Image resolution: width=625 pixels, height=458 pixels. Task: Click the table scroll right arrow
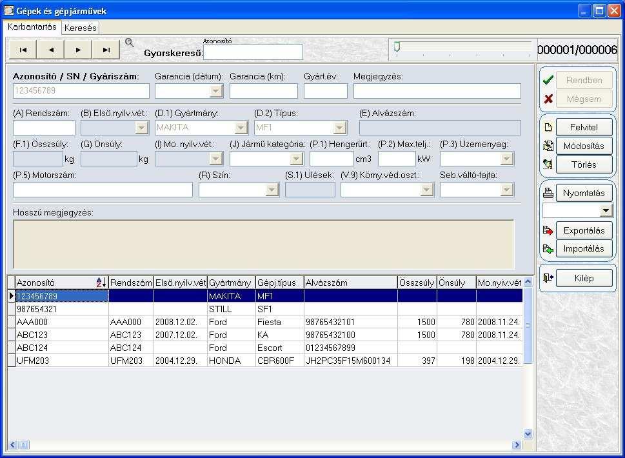pos(517,444)
